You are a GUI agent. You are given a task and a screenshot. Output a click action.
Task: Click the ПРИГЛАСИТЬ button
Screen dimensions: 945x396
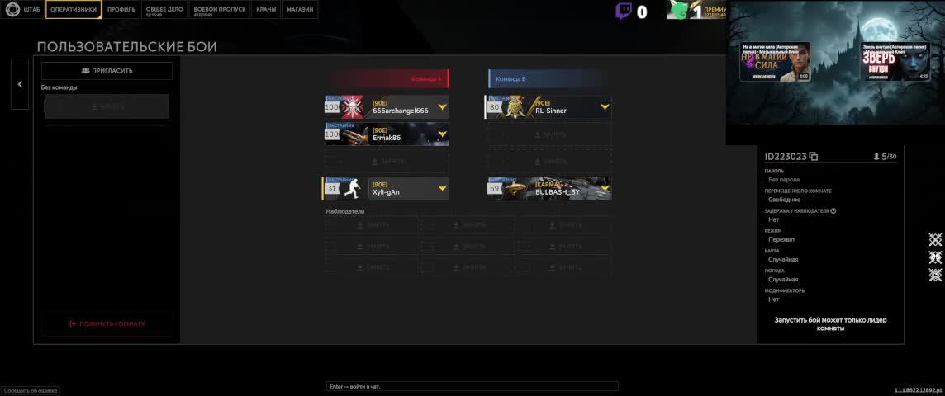click(x=107, y=71)
